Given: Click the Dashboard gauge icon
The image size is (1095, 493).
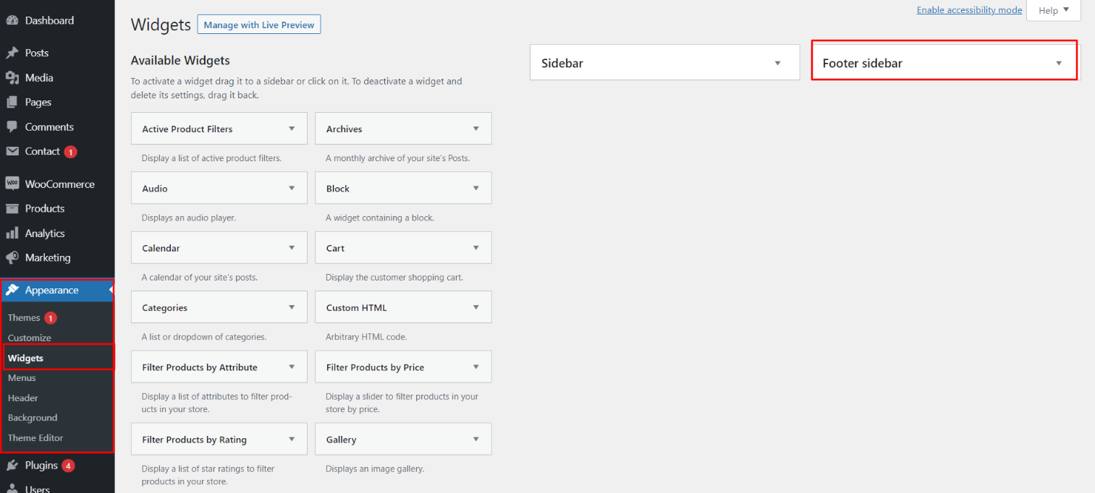Looking at the screenshot, I should (12, 21).
